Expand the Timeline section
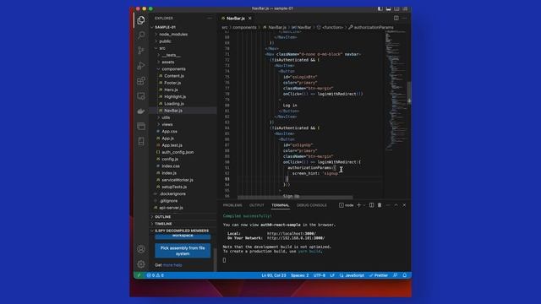The width and height of the screenshot is (541, 304). (163, 224)
